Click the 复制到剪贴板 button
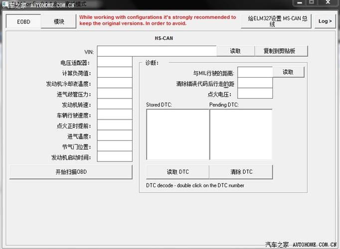The width and height of the screenshot is (340, 249). coord(281,51)
